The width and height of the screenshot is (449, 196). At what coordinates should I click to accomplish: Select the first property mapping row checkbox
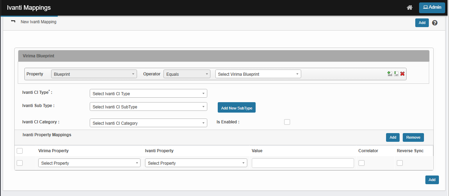click(20, 163)
